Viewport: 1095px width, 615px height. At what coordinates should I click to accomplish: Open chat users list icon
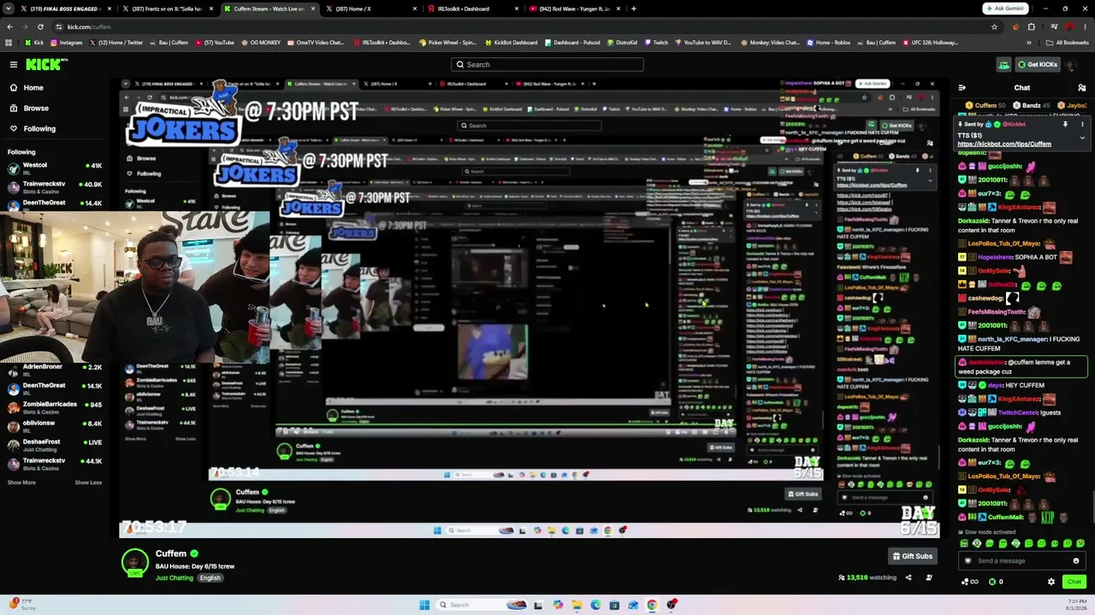pos(1081,87)
